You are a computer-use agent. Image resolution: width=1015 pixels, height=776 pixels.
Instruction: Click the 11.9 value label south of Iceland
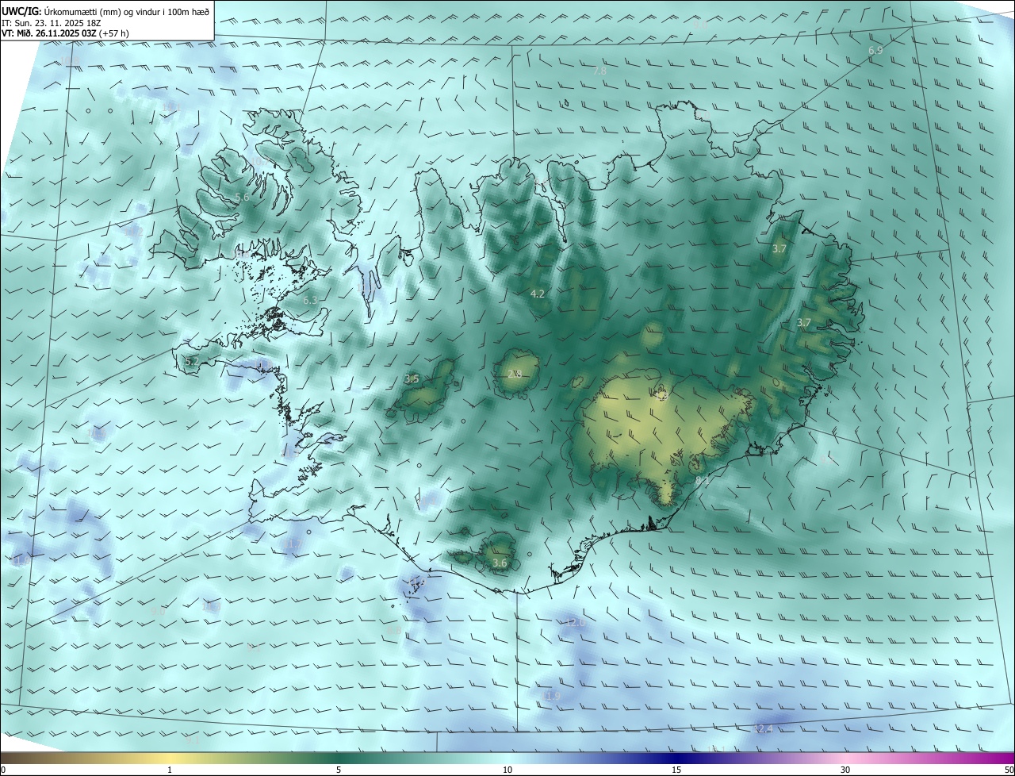point(551,696)
